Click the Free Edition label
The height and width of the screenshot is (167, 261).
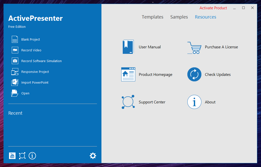(17, 27)
